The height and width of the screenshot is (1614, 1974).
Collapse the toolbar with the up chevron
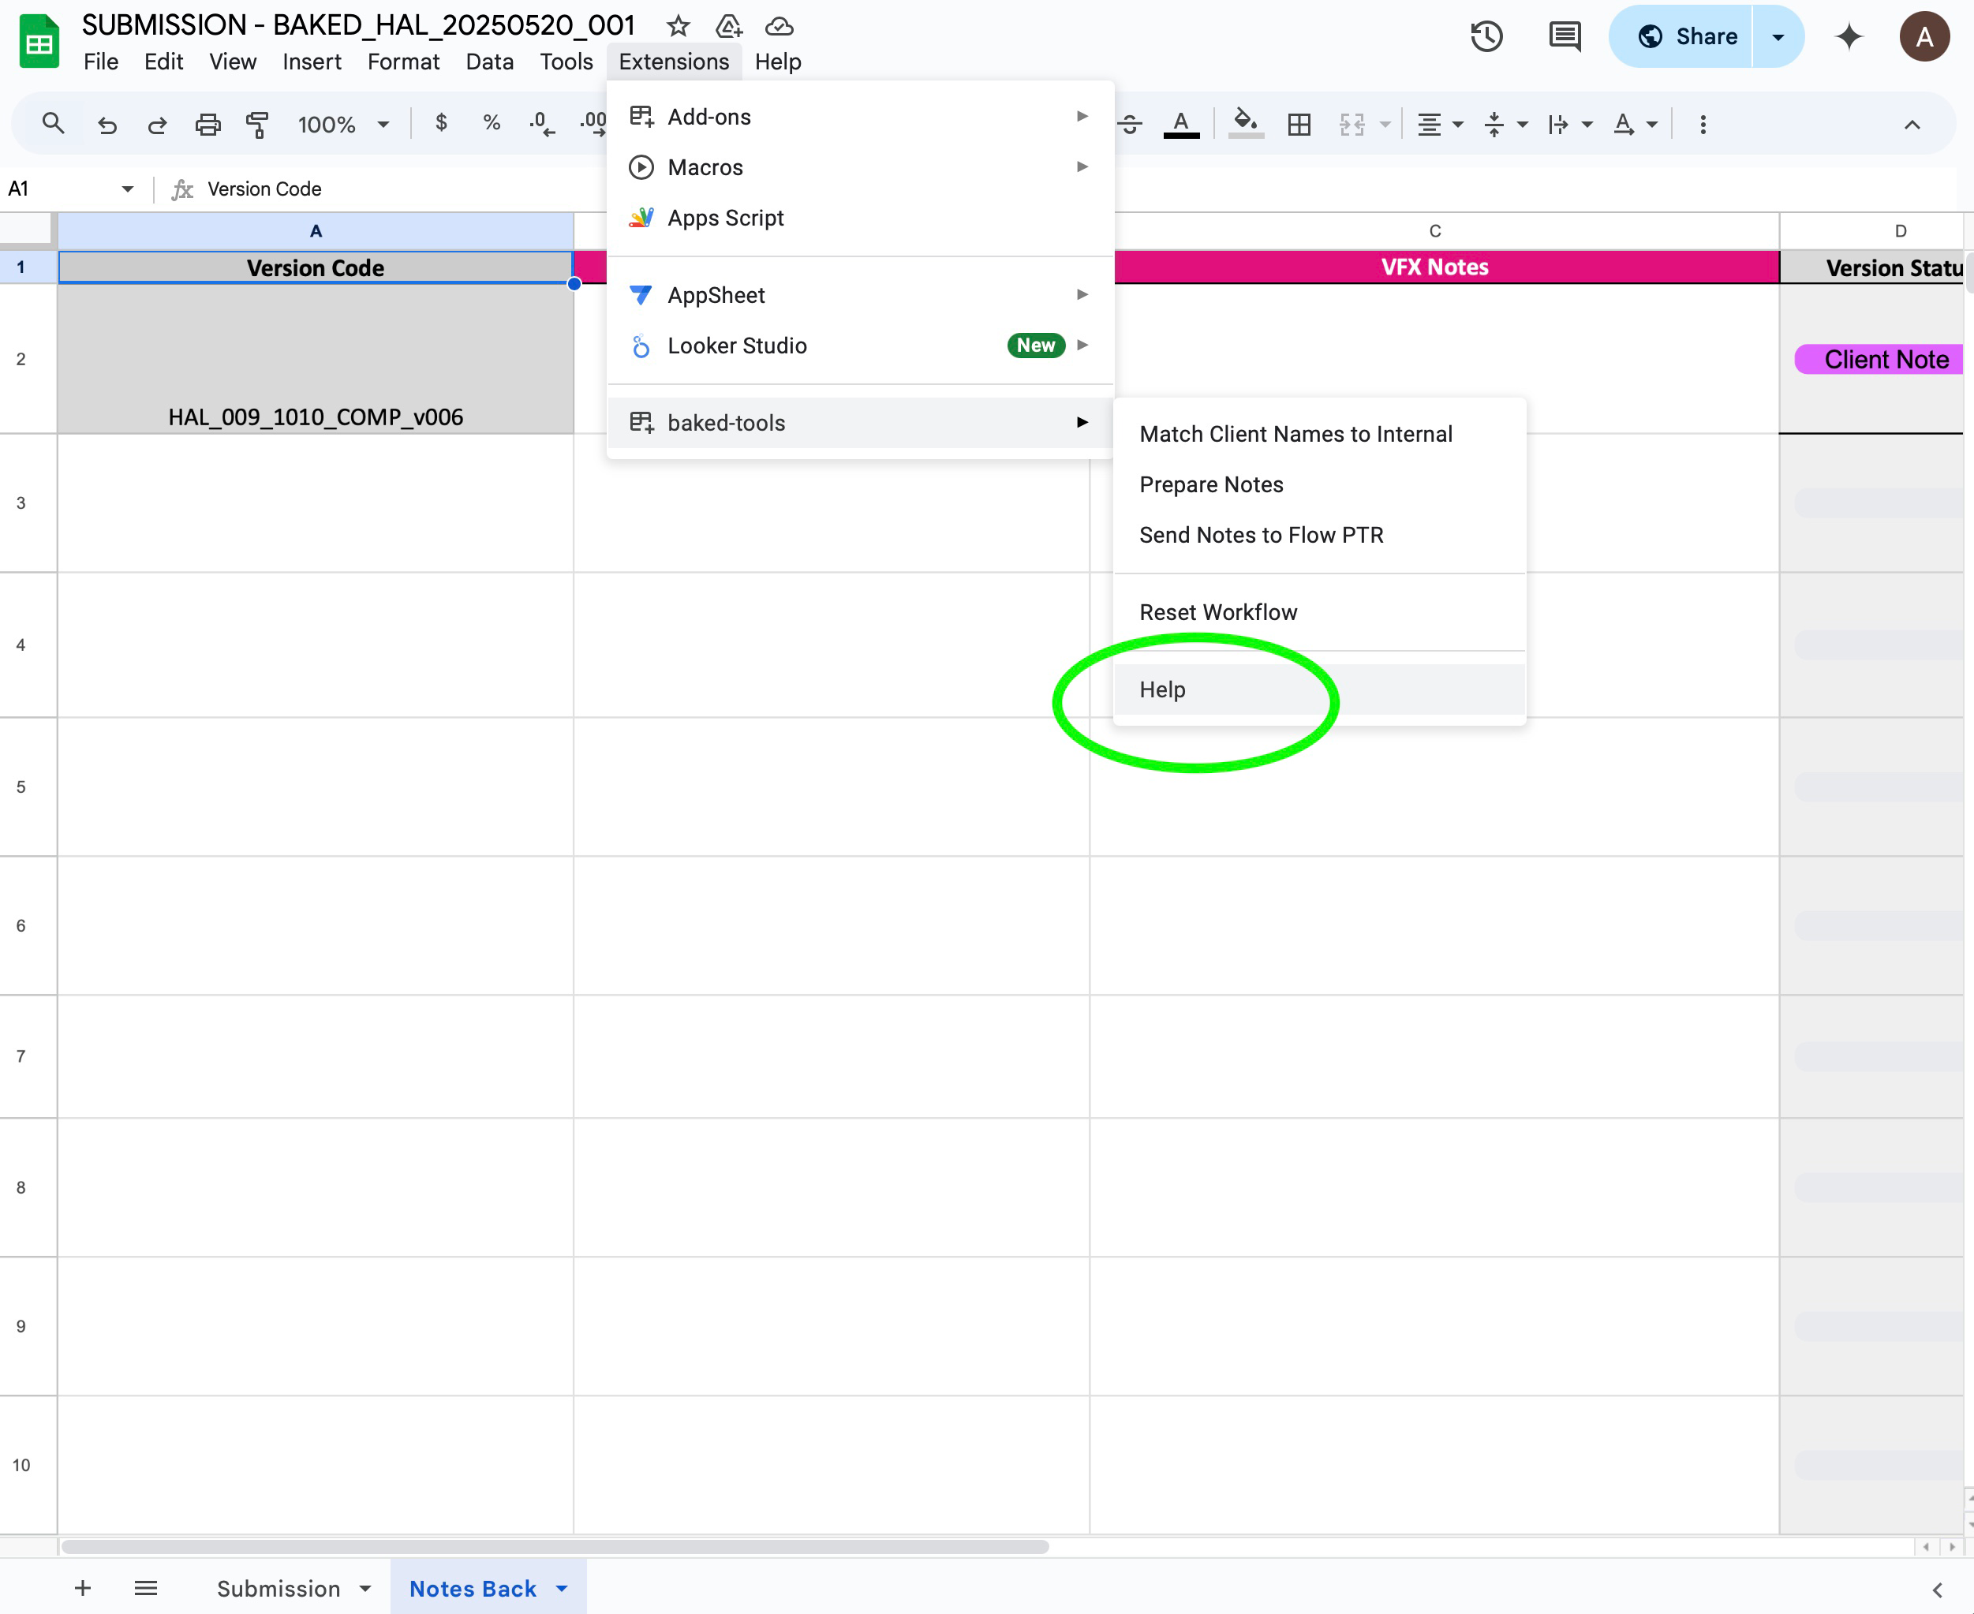[x=1912, y=125]
